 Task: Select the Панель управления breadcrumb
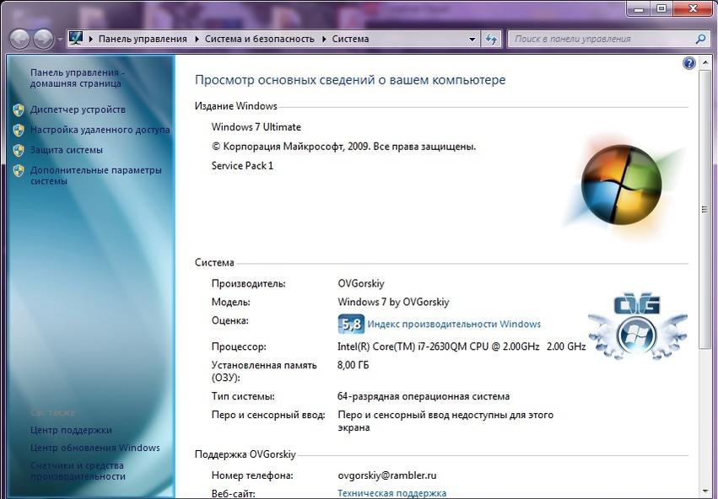click(143, 39)
